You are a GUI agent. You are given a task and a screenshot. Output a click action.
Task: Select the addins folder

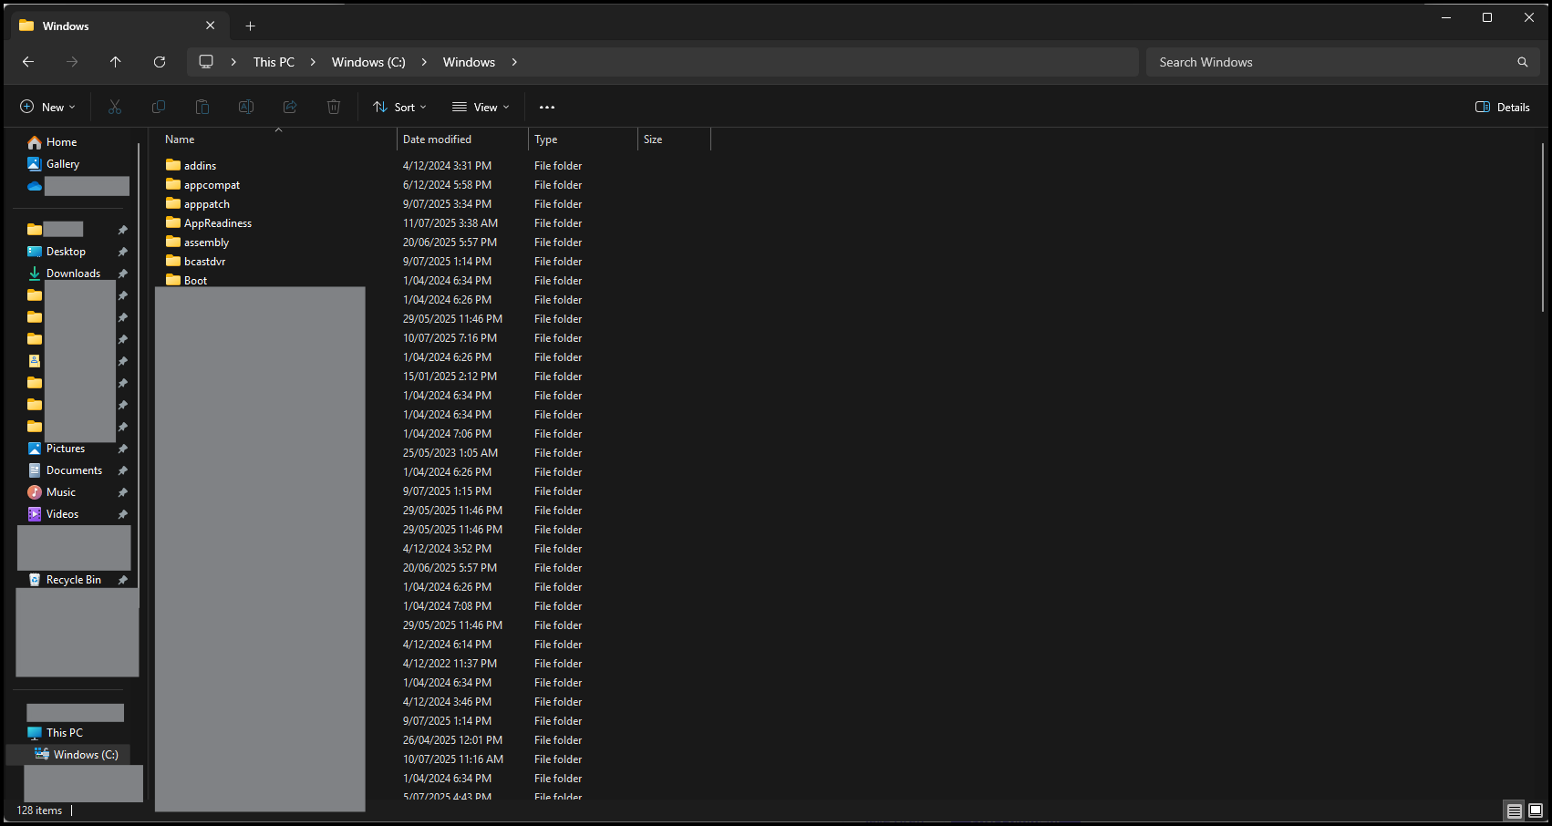coord(191,166)
